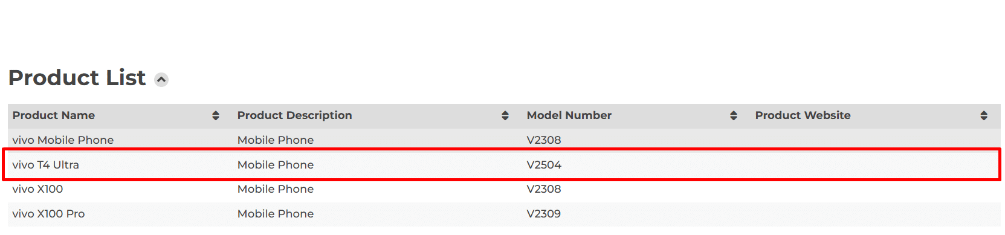This screenshot has width=1005, height=235.
Task: Sort by Product Website arrows icon
Action: click(984, 115)
